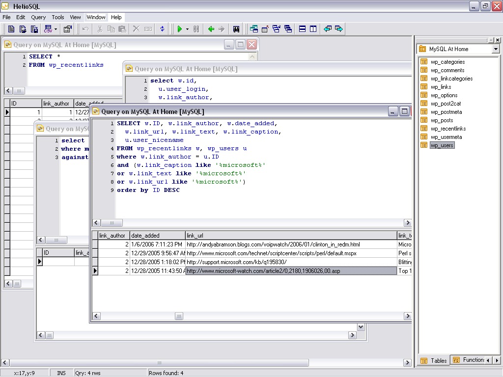The image size is (503, 377).
Task: Click the green back arrow in toolbar
Action: [x=211, y=29]
